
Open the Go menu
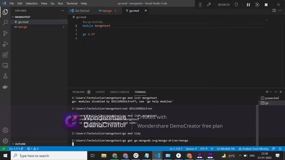(53, 4)
